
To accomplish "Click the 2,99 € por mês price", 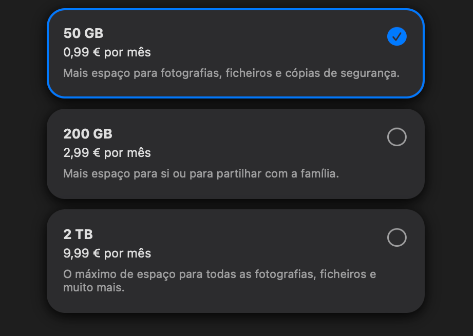I will pyautogui.click(x=107, y=153).
